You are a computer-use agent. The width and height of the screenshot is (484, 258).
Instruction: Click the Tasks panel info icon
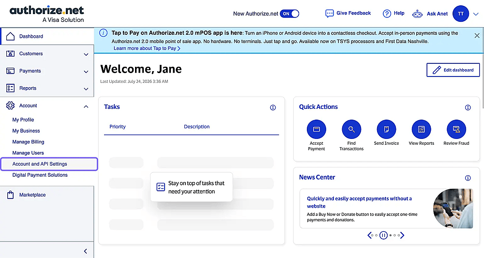(x=273, y=107)
